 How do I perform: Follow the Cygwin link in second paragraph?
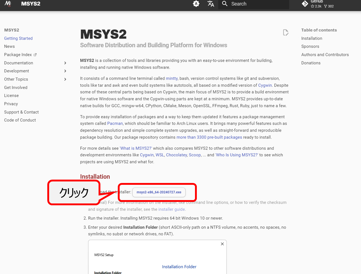(265, 85)
